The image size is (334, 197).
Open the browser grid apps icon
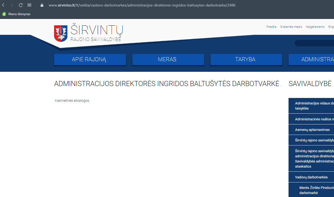(x=30, y=5)
